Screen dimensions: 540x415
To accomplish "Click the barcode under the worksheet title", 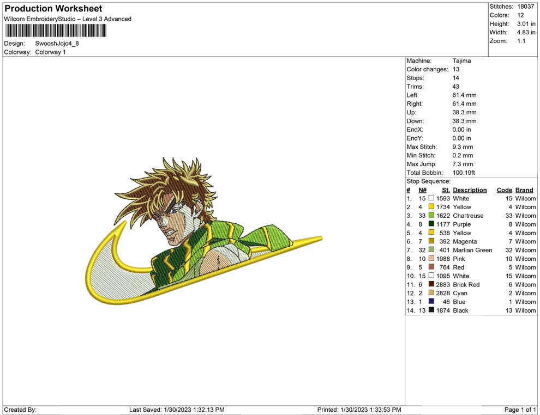I will point(56,30).
